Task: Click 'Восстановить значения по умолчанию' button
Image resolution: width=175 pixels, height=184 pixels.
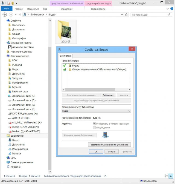Action: tap(109, 145)
